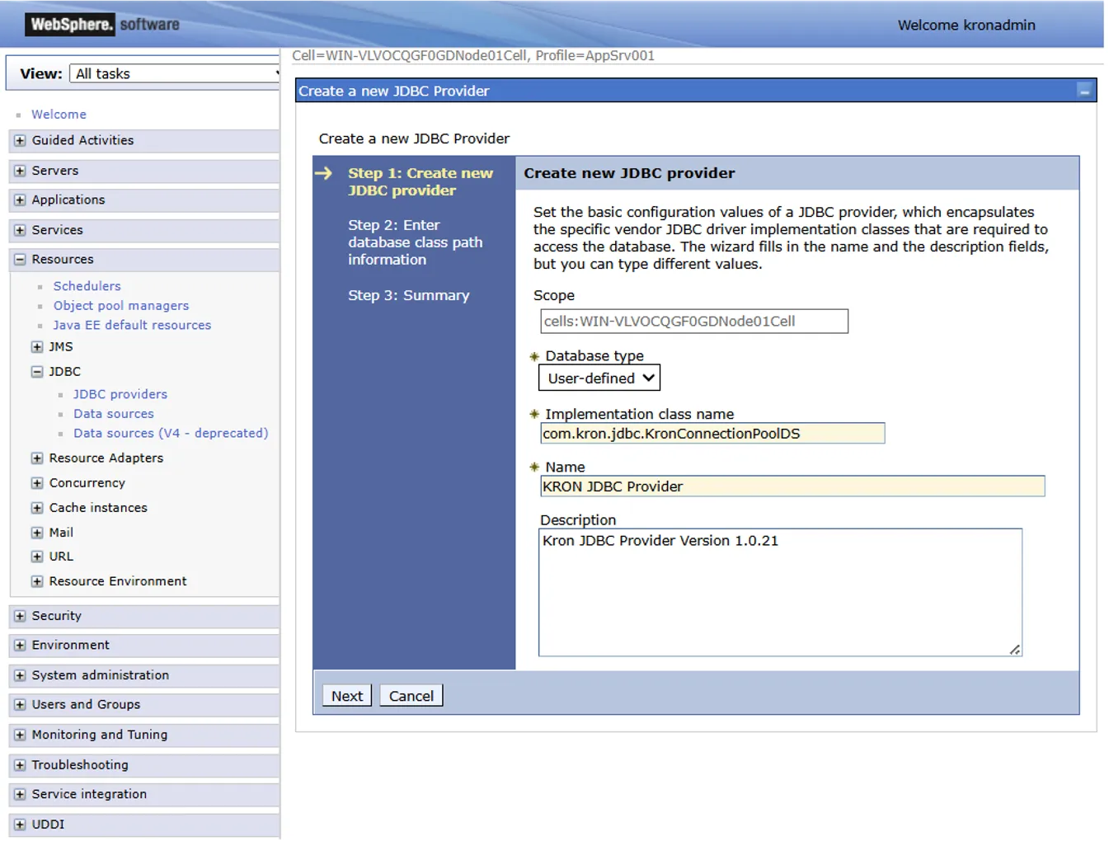Open the Data sources link
Image resolution: width=1109 pixels, height=841 pixels.
tap(114, 414)
